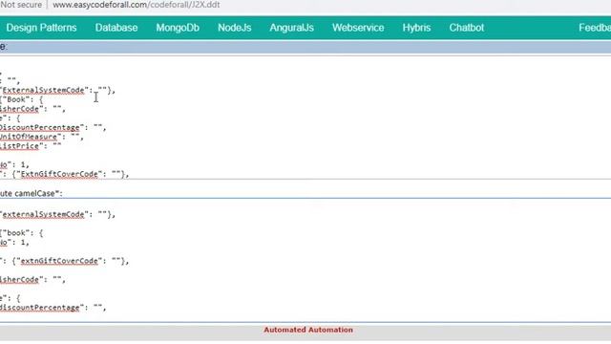The width and height of the screenshot is (611, 344).
Task: Click the "book" key in output JSON
Action: coord(16,233)
